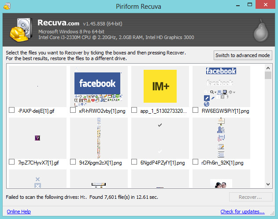Viewport: 278px width, 219px height.
Task: Click the Recuva hard drive helmet logo
Action: tap(21, 30)
